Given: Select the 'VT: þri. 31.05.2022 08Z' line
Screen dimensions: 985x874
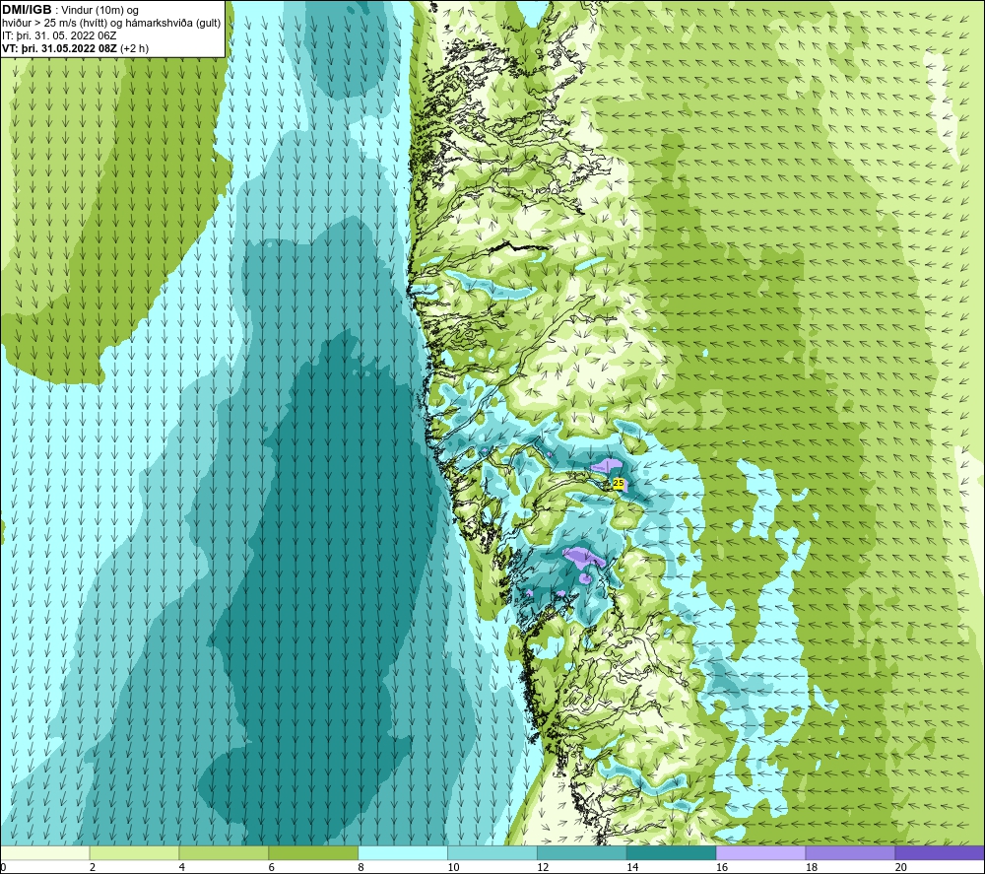Looking at the screenshot, I should 76,48.
